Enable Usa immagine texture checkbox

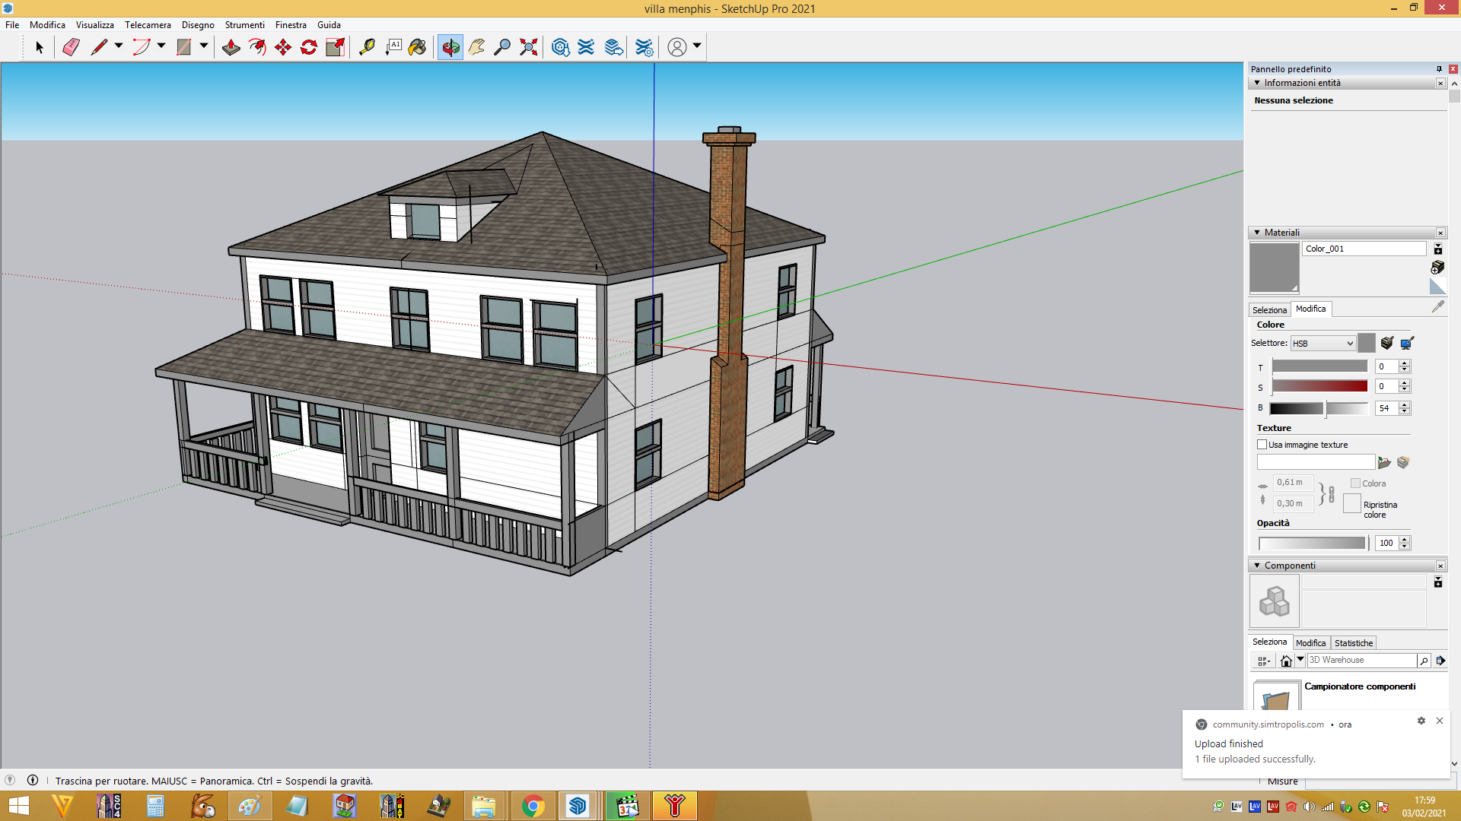[1262, 445]
